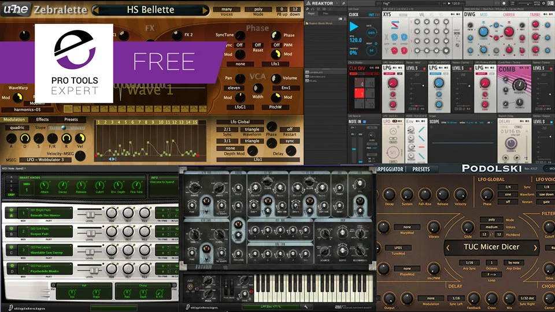Toggle the NOTE IN blue indicator
This screenshot has height=312, width=555.
pos(365,122)
